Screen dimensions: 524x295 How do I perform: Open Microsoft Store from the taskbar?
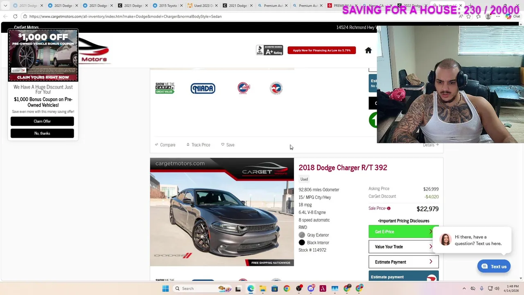coord(274,288)
